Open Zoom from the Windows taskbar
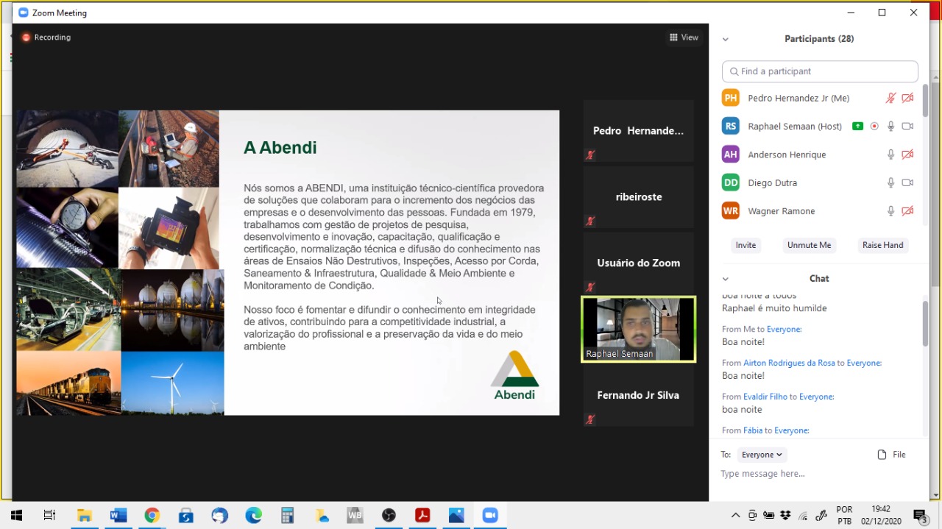Screen dimensions: 942x529 tap(490, 516)
